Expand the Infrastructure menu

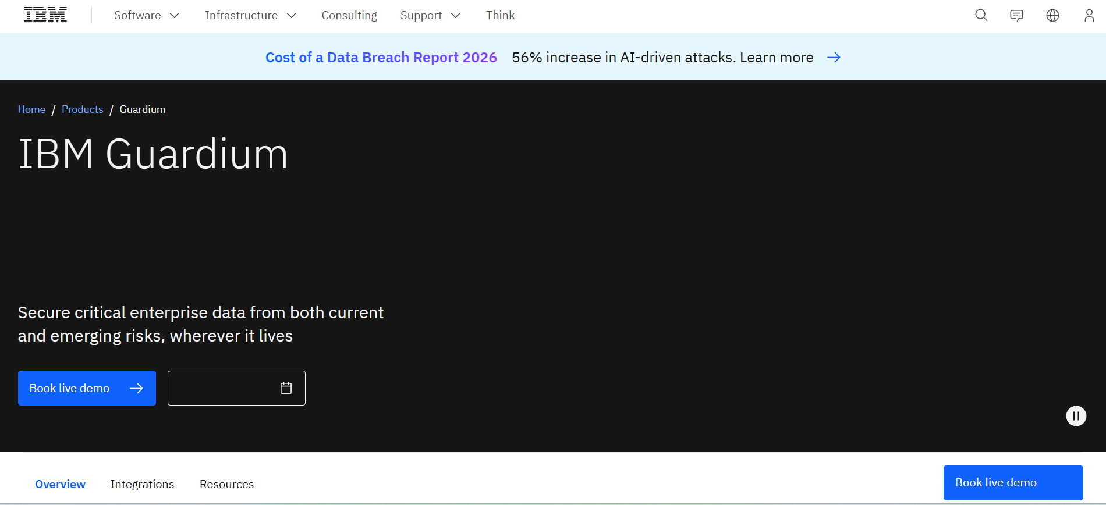click(250, 16)
